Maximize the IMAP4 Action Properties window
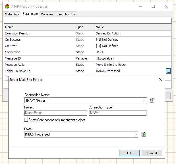Image resolution: width=176 pixels, height=164 pixels. 153,6
